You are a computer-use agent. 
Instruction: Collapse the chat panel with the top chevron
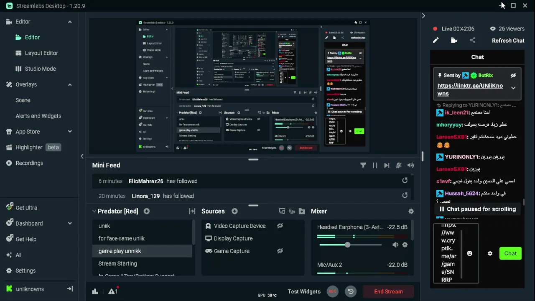(x=423, y=16)
